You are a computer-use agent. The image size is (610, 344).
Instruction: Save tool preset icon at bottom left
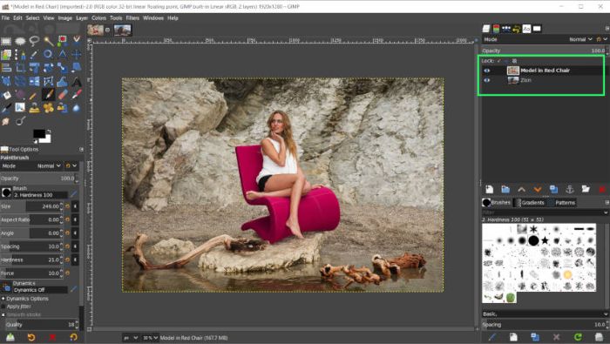click(x=10, y=337)
